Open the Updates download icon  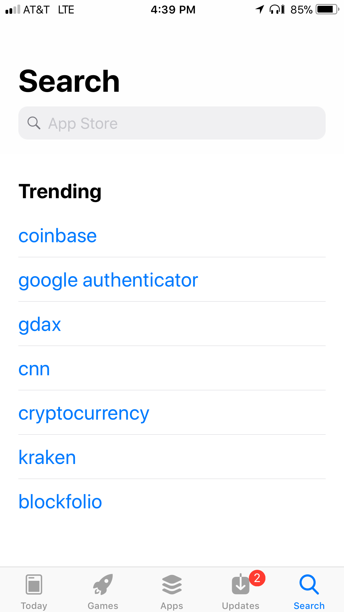click(241, 584)
